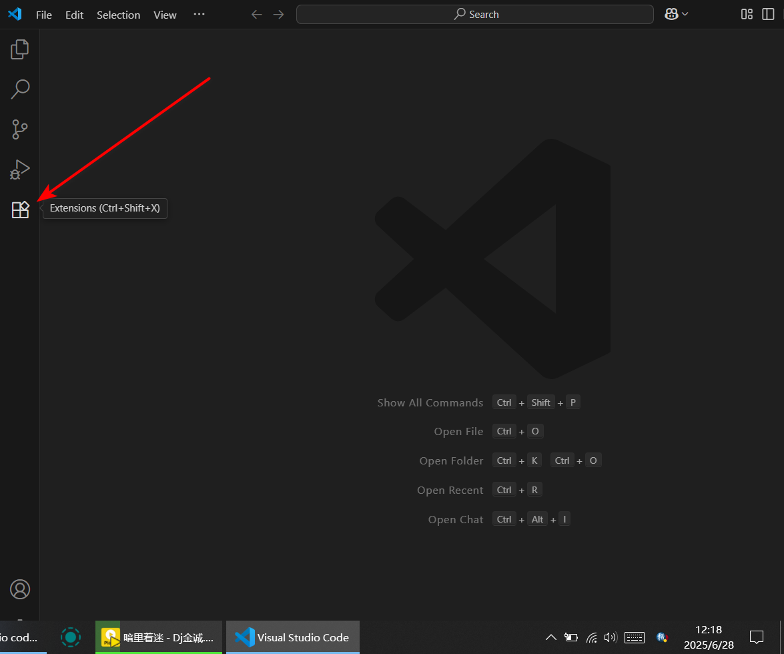Click the Open Folder entry on welcome screen
This screenshot has height=654, width=784.
coord(451,460)
